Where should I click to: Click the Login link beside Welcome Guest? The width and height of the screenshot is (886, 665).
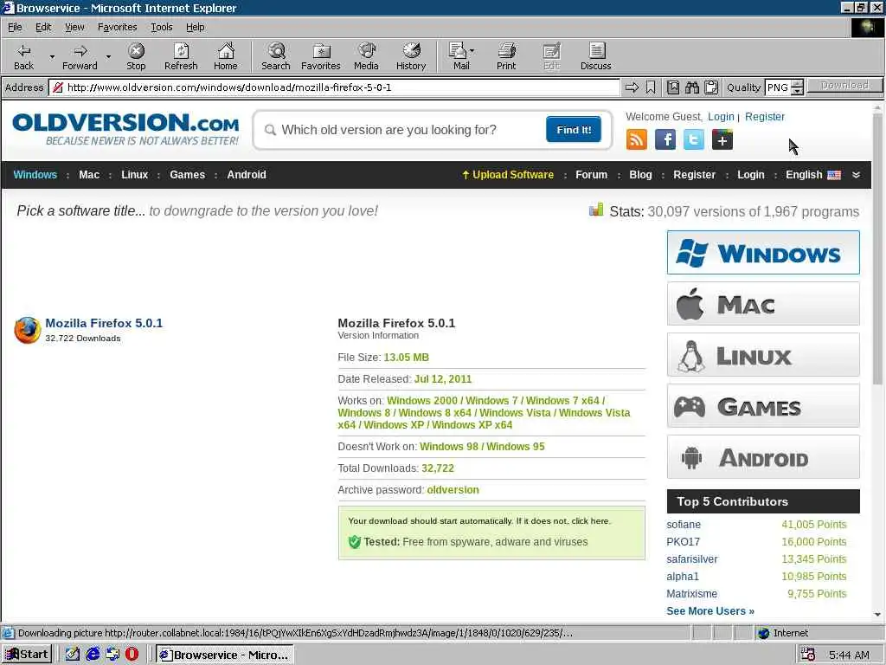(x=721, y=117)
